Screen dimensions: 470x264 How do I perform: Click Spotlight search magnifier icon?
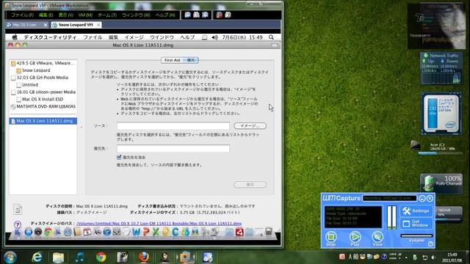271,37
